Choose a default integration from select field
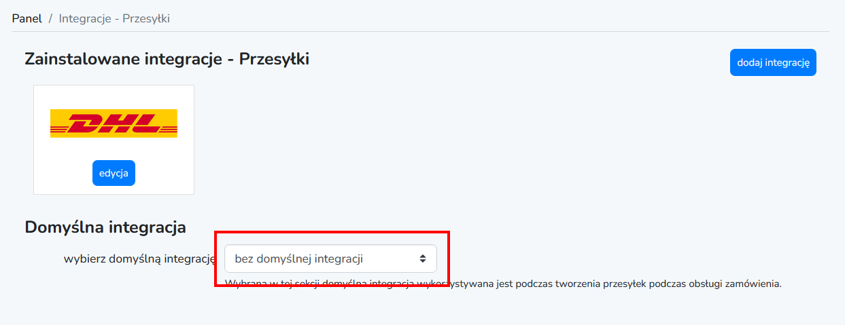 coord(330,259)
